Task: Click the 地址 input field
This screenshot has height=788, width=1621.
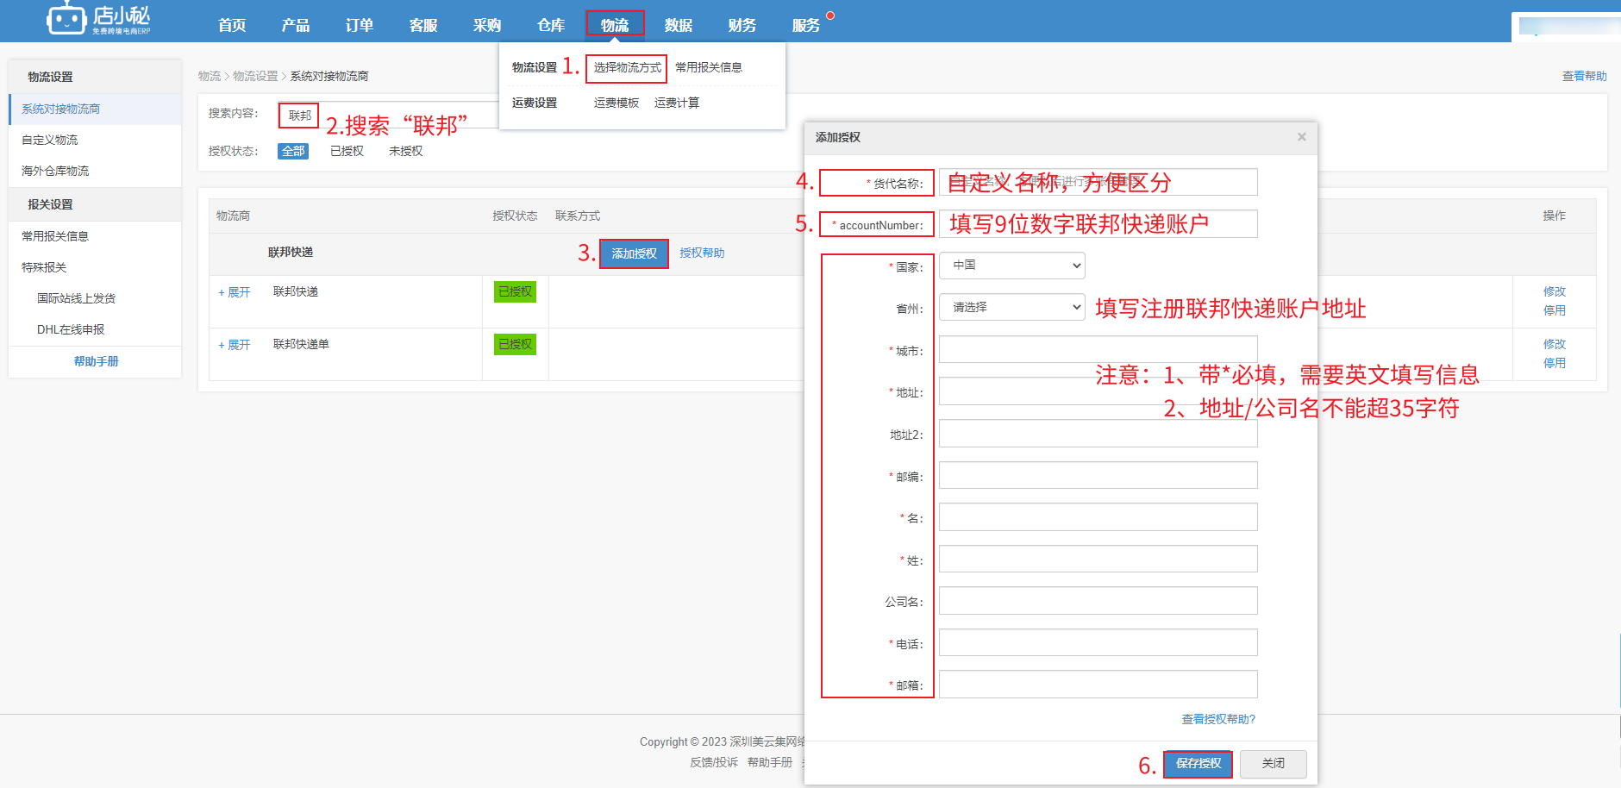Action: [1098, 391]
